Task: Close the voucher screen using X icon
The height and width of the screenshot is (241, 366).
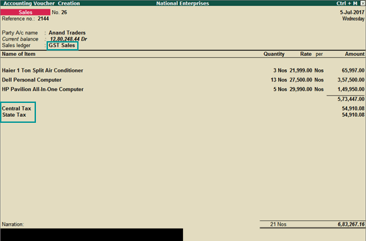Action: pyautogui.click(x=363, y=3)
